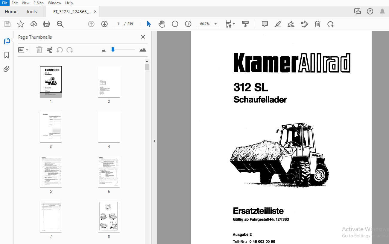Go to previous page arrow
Viewport: 389px width, 244px height.
pos(91,24)
